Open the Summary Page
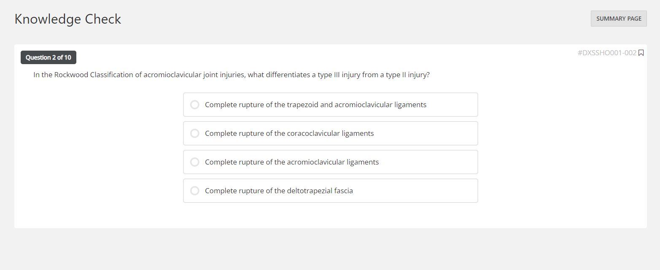 618,19
